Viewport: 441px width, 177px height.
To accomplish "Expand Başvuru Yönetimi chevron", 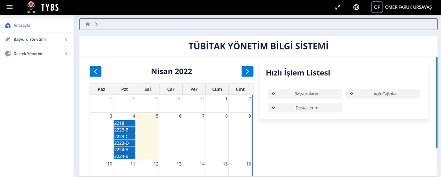I will click(x=66, y=39).
